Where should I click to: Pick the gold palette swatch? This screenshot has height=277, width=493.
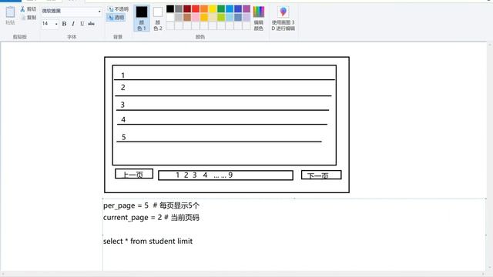[x=204, y=17]
